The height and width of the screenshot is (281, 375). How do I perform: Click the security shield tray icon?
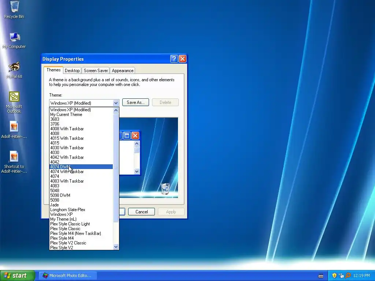click(x=334, y=276)
